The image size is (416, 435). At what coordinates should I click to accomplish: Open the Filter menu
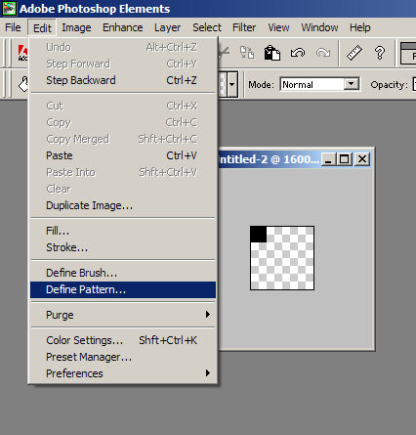tap(244, 27)
